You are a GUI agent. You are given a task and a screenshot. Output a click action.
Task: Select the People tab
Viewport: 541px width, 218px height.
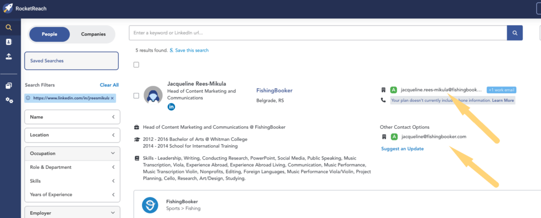pos(49,34)
